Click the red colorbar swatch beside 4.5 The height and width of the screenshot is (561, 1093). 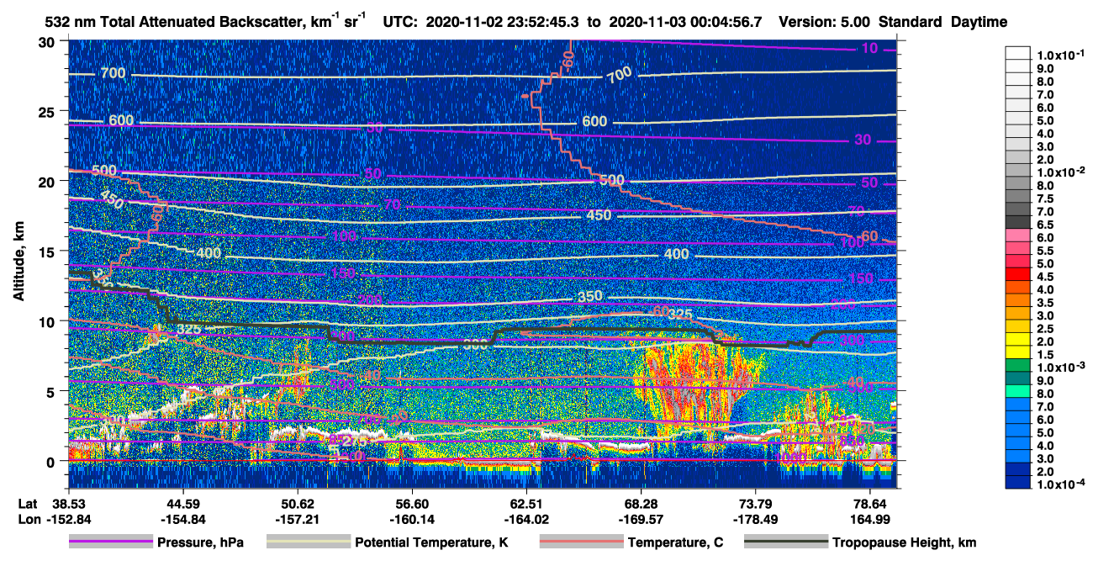tap(1018, 275)
